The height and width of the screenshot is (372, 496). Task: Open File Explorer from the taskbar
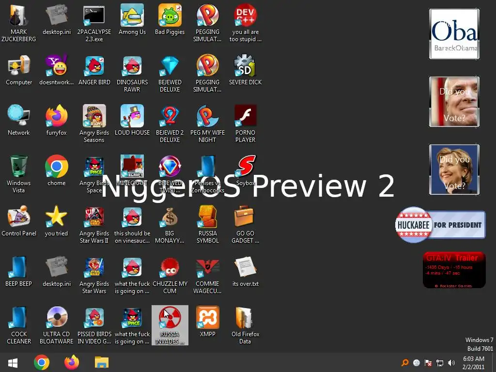click(x=102, y=362)
